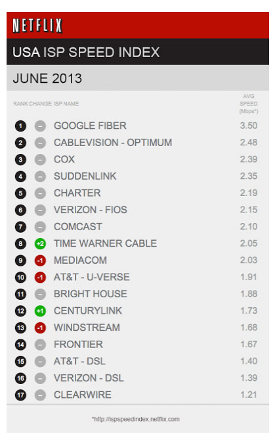Click the 3.50 speed value
The width and height of the screenshot is (275, 440).
pyautogui.click(x=249, y=126)
